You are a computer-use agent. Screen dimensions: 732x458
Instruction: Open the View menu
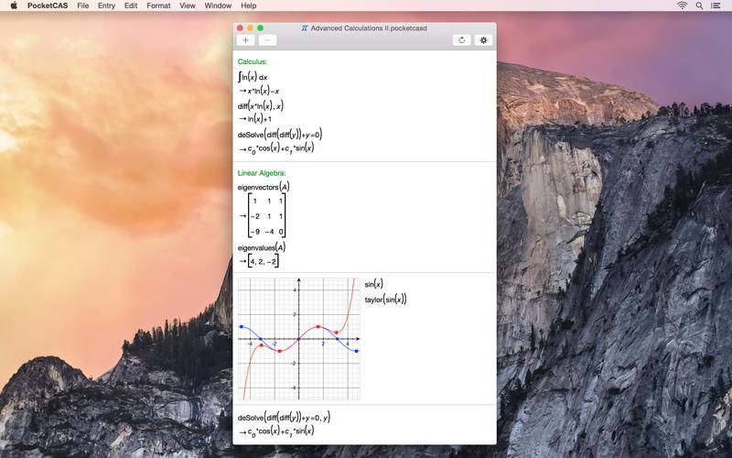[188, 5]
